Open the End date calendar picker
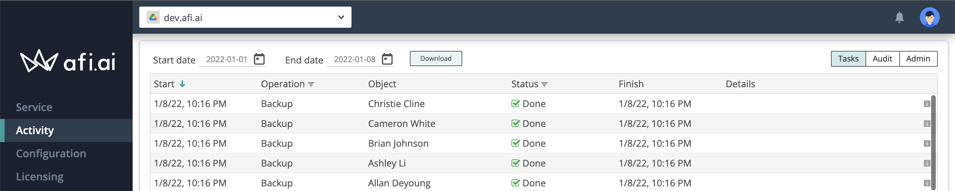 click(387, 59)
